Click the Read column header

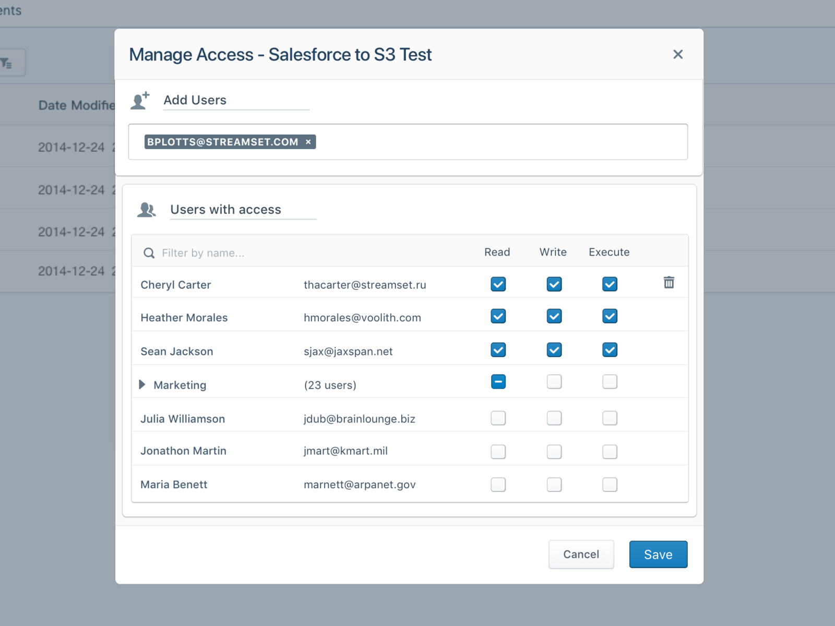[497, 252]
